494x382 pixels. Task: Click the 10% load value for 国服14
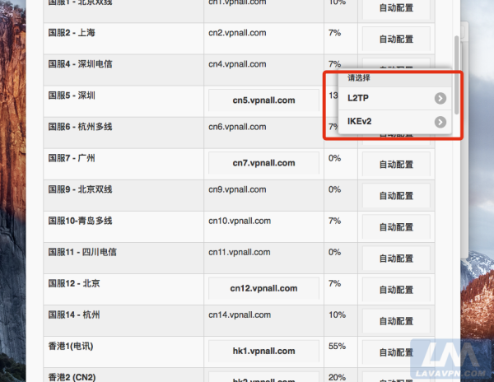[x=337, y=315]
